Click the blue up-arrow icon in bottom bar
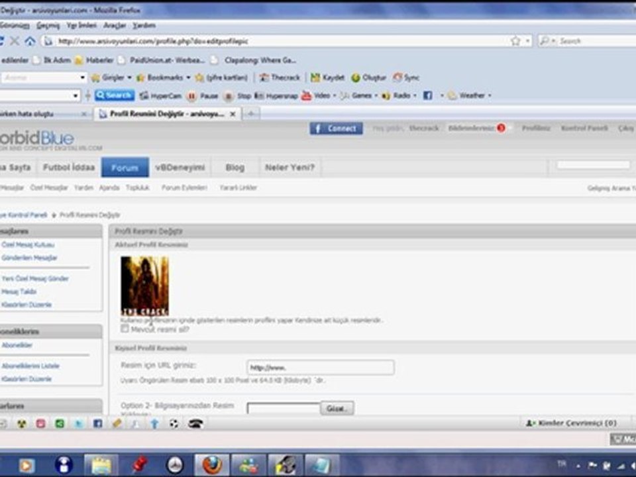This screenshot has height=477, width=636. (x=154, y=424)
